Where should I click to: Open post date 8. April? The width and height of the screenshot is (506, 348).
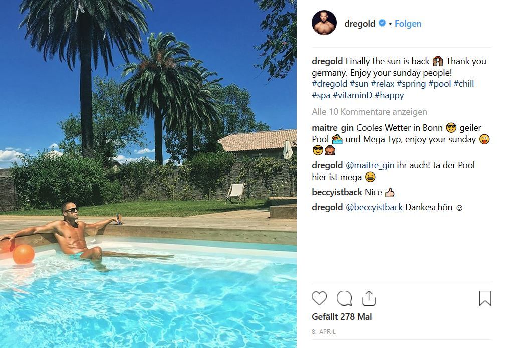tap(323, 332)
